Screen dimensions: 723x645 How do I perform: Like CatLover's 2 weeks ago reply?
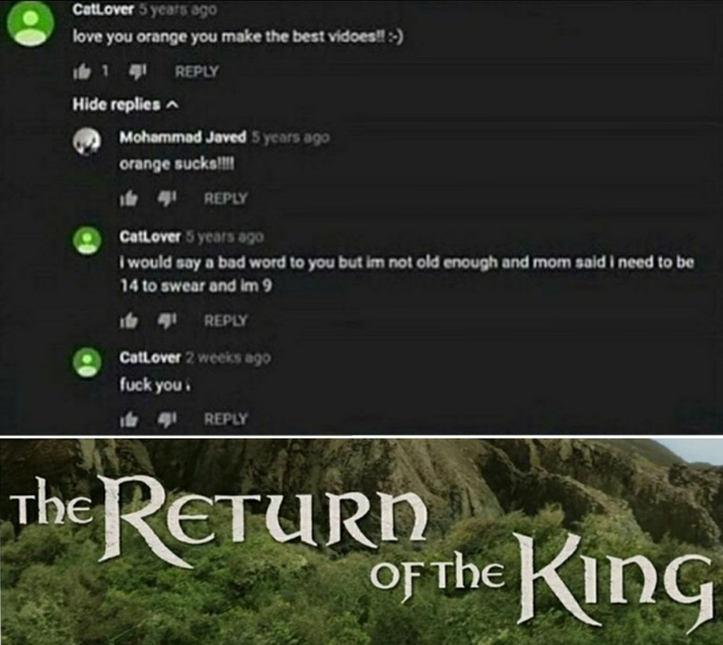129,419
